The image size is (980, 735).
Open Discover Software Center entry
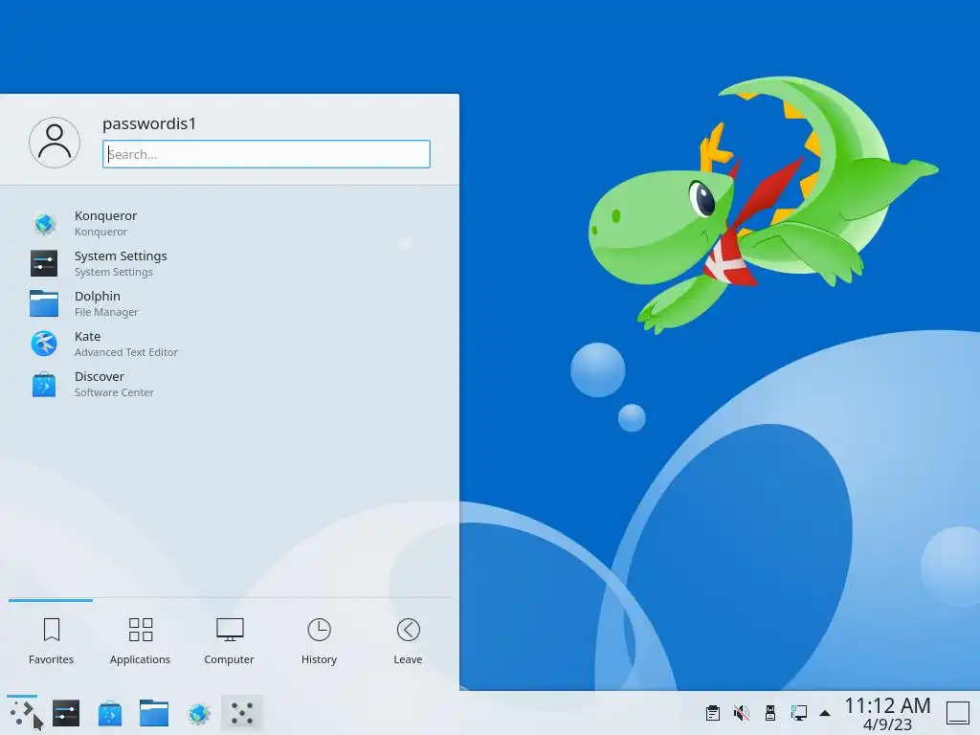pyautogui.click(x=229, y=384)
